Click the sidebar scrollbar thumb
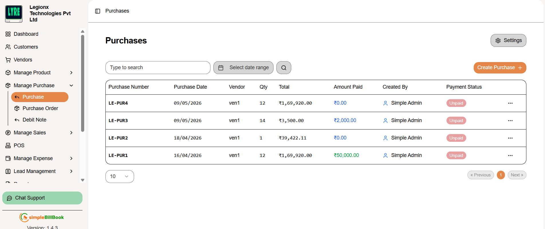This screenshot has height=229, width=545. (82, 83)
